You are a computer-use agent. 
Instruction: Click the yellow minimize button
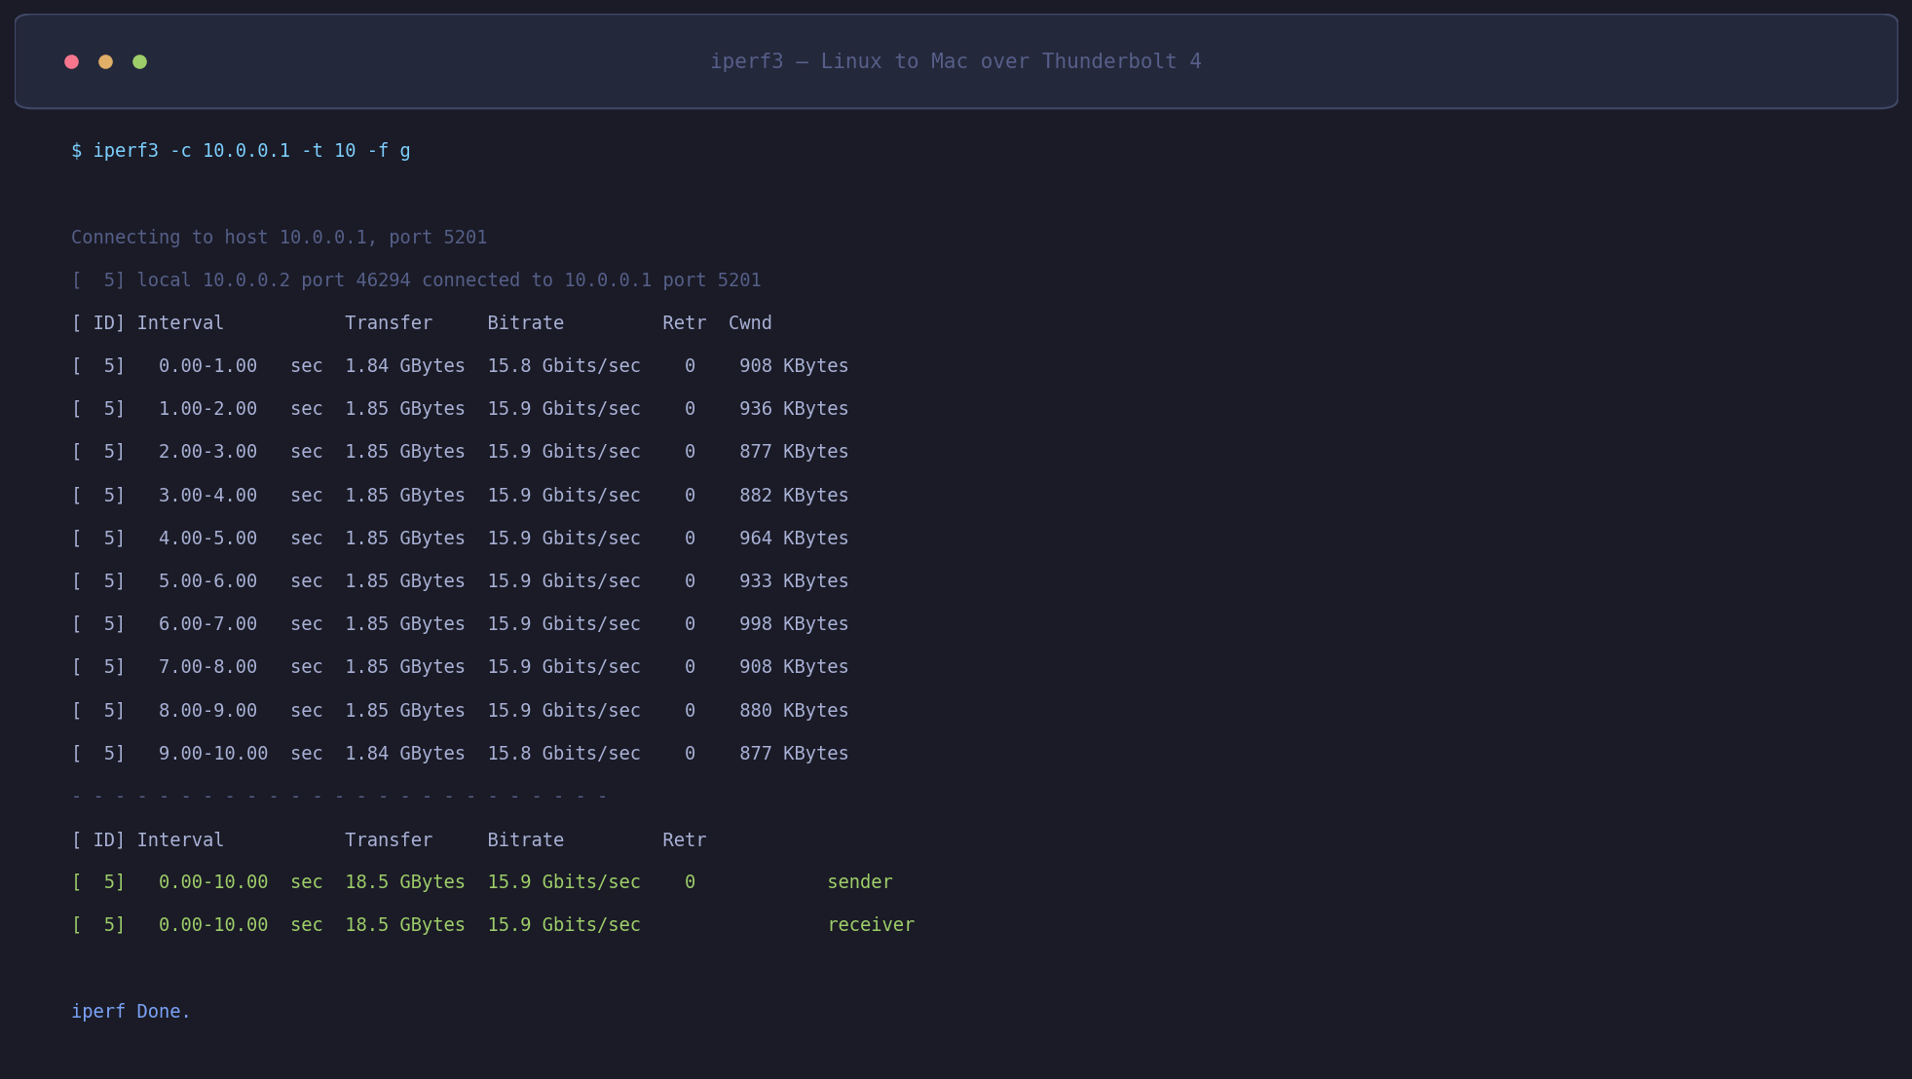click(x=106, y=61)
